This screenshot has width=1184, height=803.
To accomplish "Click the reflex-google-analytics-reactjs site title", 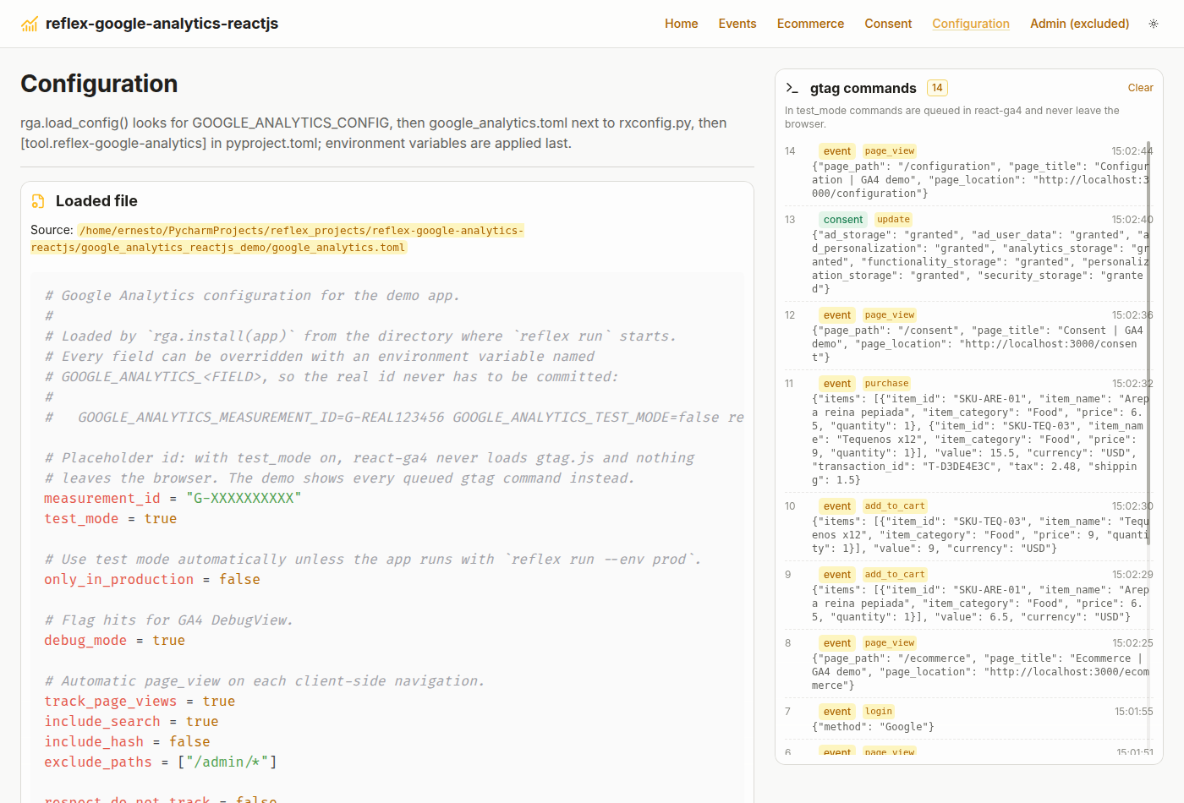I will (x=162, y=24).
